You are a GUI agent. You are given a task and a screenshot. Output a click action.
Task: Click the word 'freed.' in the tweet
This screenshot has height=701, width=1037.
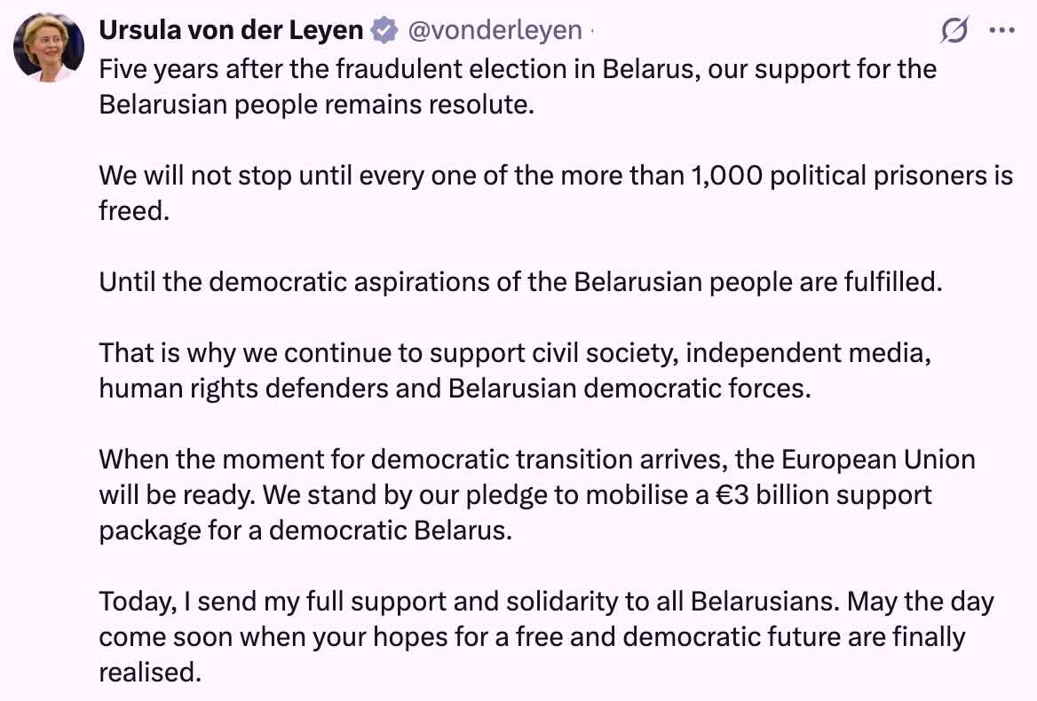coord(134,211)
